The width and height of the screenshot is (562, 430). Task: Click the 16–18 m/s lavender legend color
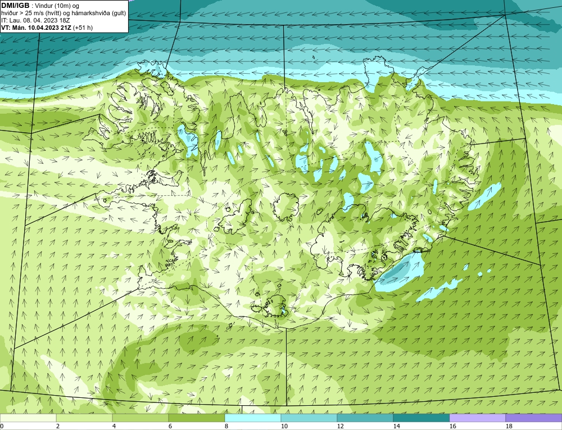477,418
